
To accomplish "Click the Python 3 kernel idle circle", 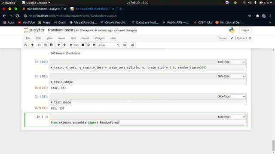I will [250, 38].
